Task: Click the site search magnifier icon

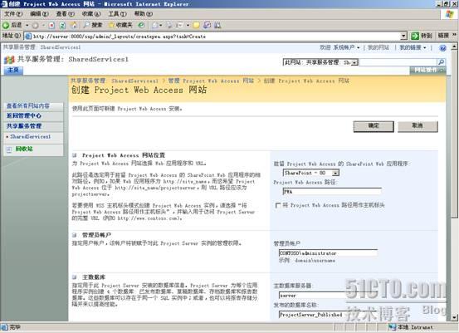Action: (x=441, y=62)
